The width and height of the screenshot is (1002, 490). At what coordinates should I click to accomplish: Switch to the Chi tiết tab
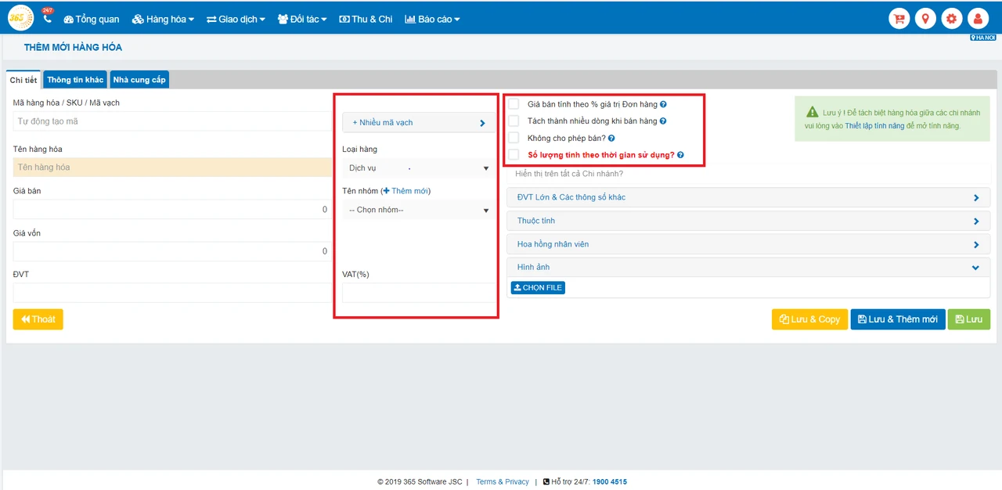point(23,80)
